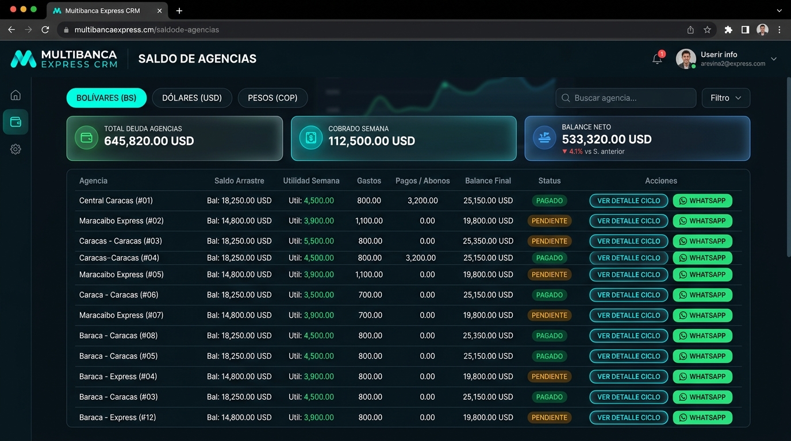Click the user avatar photo
The height and width of the screenshot is (441, 791).
(x=686, y=59)
